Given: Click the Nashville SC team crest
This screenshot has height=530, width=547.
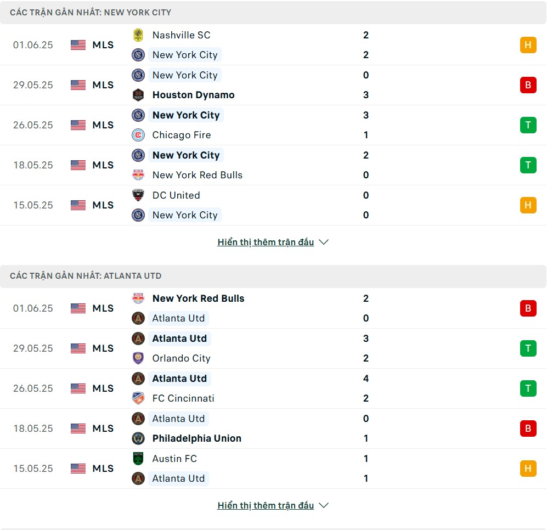Looking at the screenshot, I should coord(138,35).
